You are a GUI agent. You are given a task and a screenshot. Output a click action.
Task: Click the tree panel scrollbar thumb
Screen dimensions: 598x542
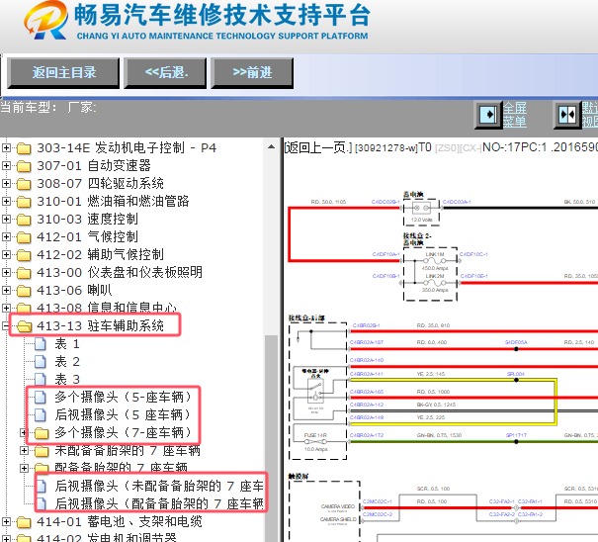pyautogui.click(x=271, y=438)
